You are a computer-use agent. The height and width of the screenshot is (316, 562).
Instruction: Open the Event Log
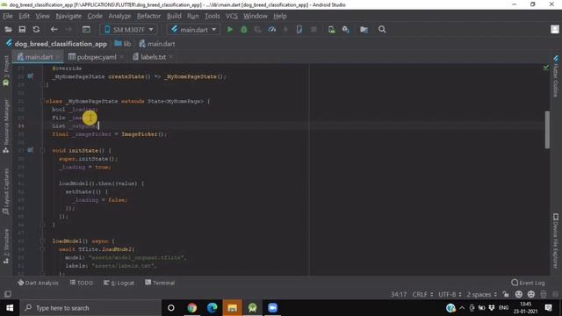tap(528, 283)
